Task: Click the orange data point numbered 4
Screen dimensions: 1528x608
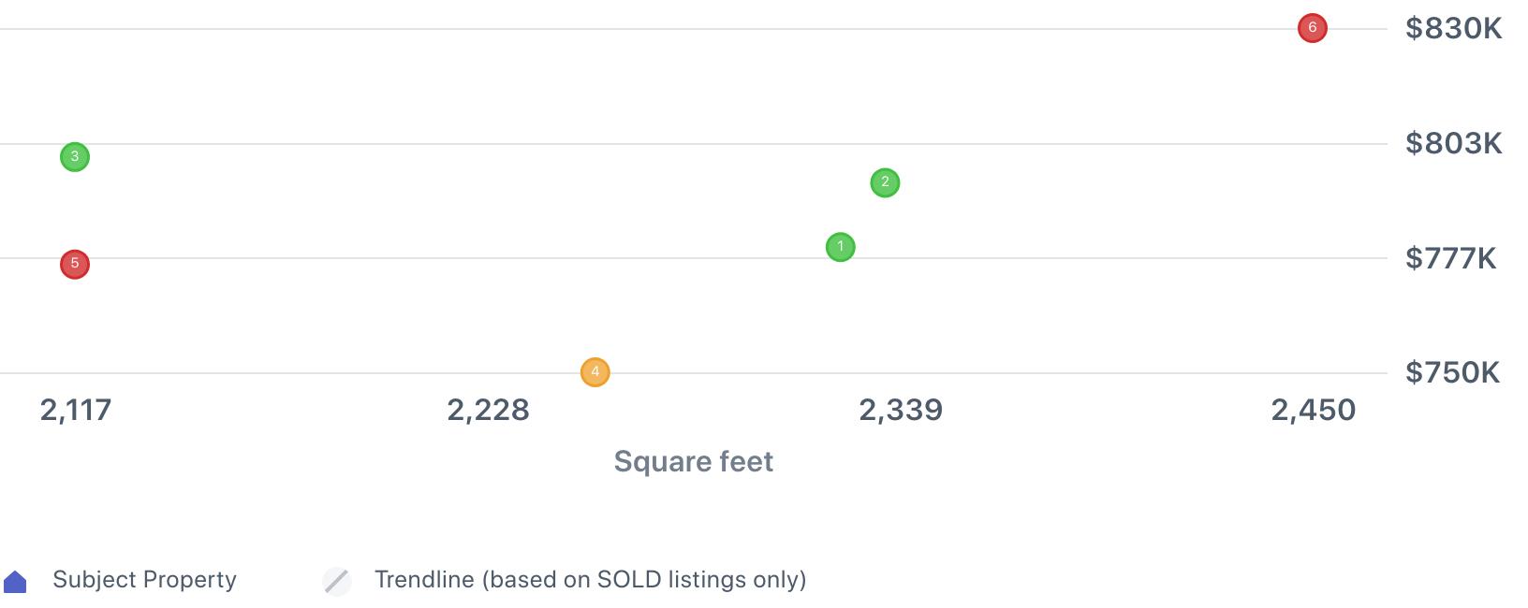Action: pyautogui.click(x=595, y=372)
